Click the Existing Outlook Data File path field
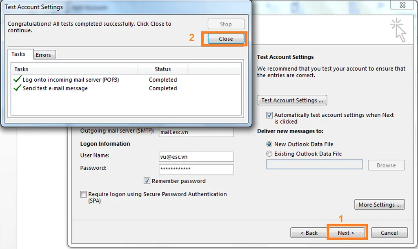This screenshot has height=249, width=418. (x=315, y=165)
